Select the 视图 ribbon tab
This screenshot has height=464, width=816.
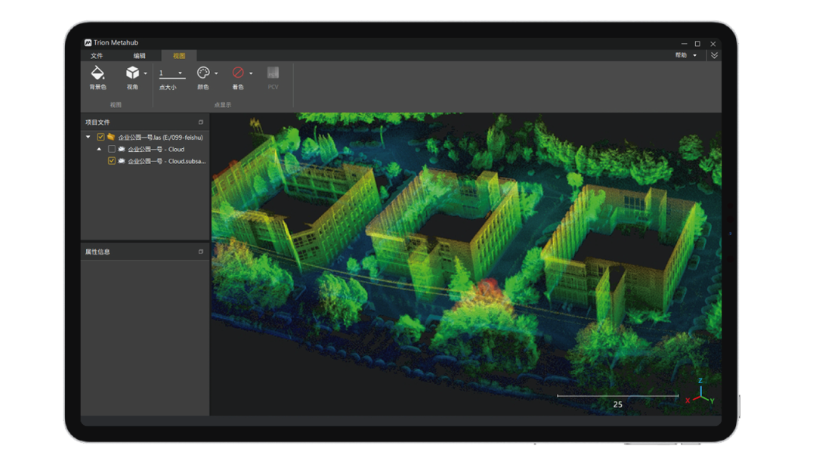pos(179,56)
